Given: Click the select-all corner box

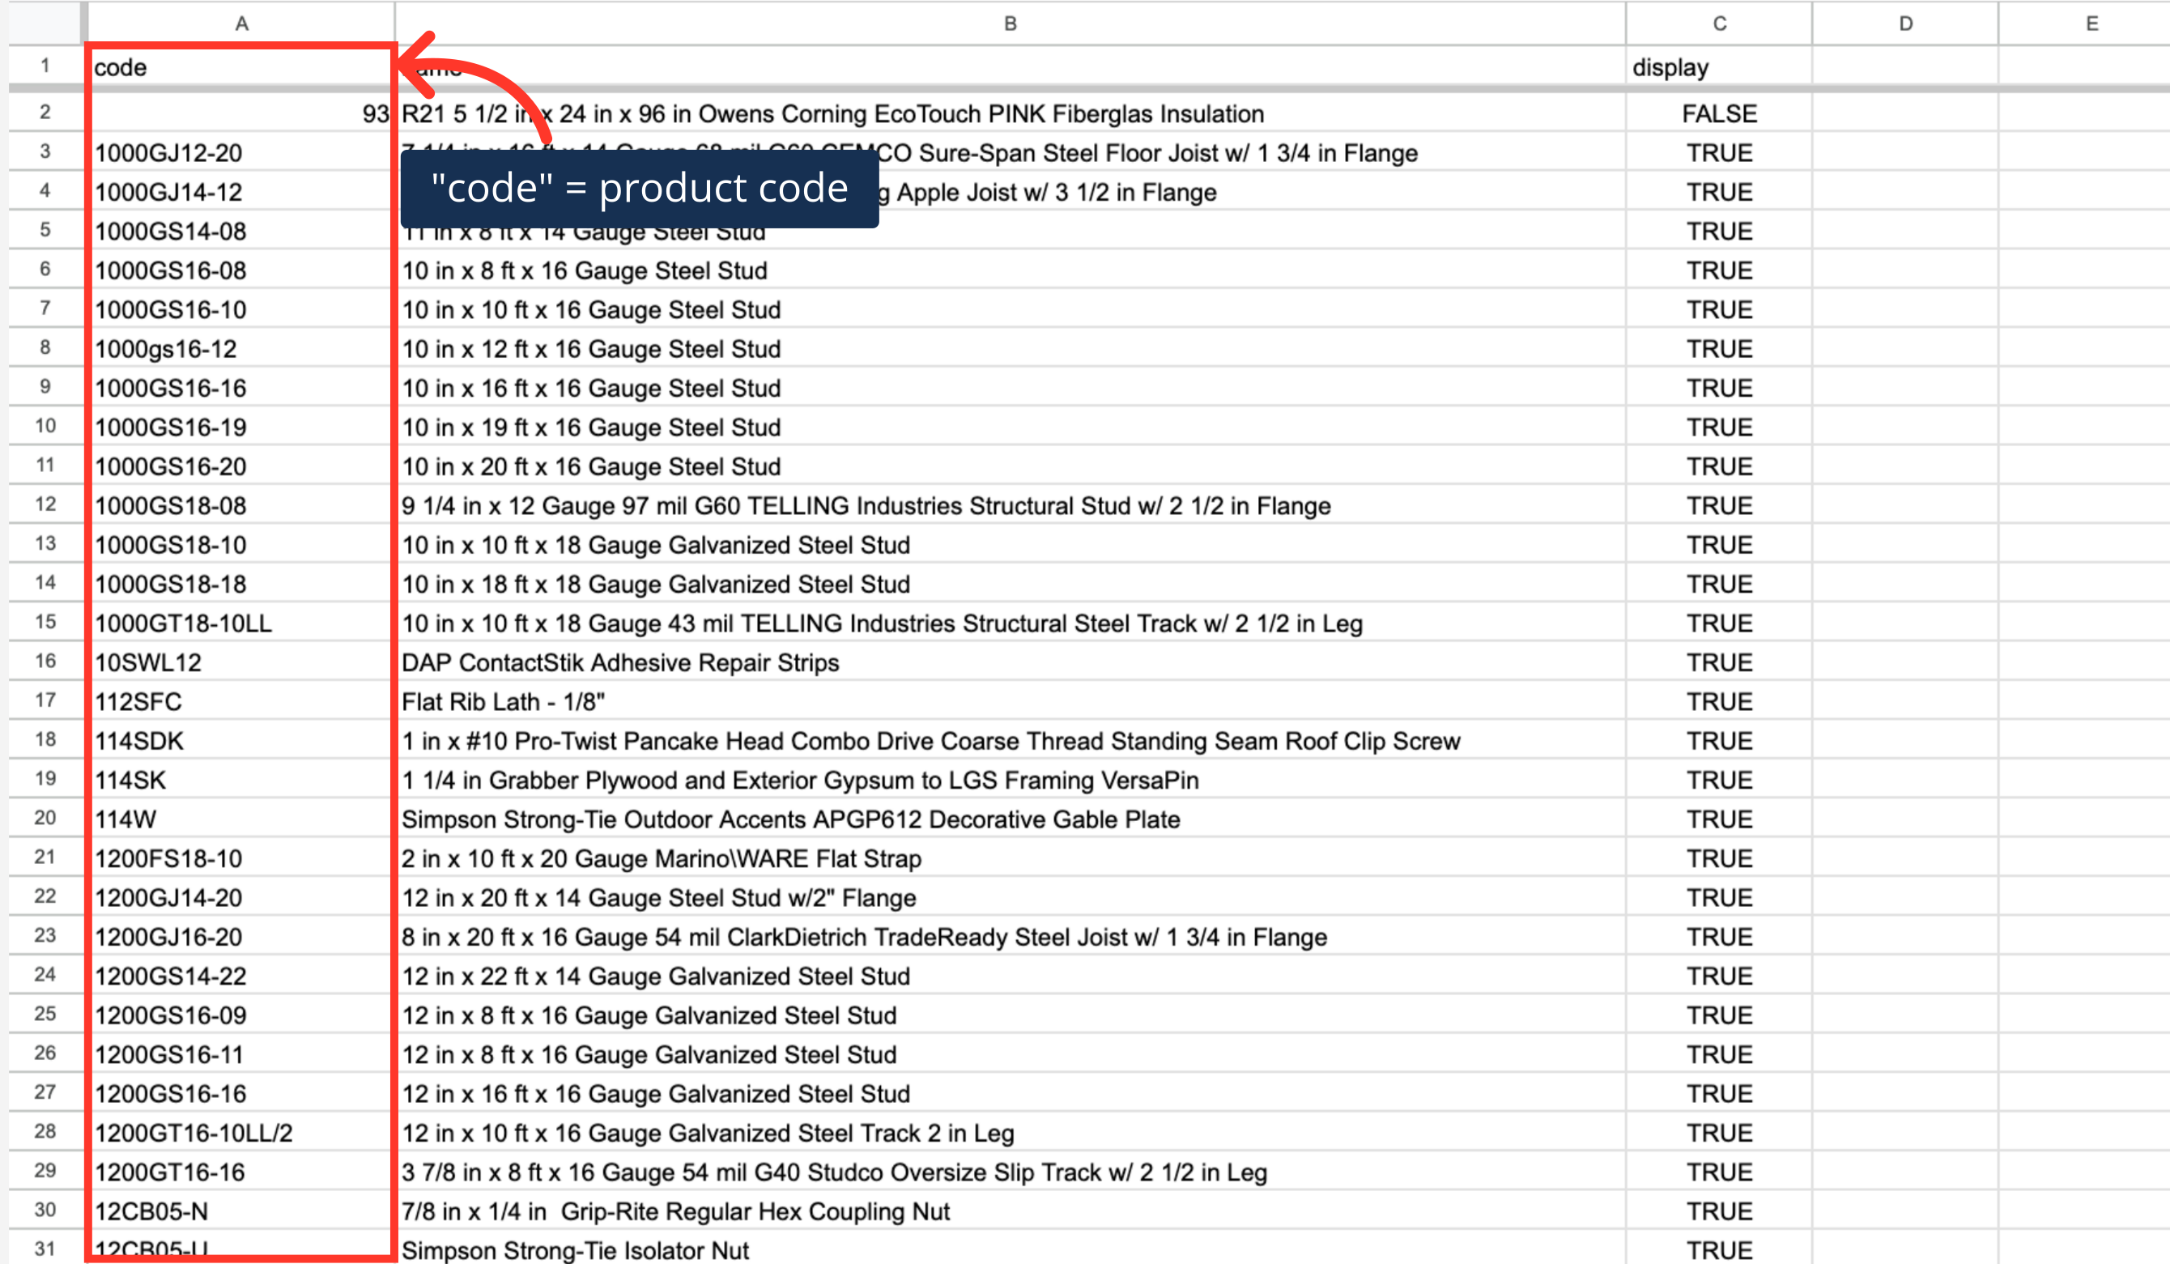Looking at the screenshot, I should tap(45, 23).
